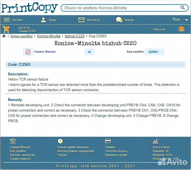Open footer Каталог запчастей link

point(22,155)
